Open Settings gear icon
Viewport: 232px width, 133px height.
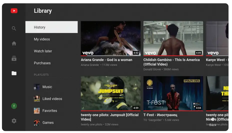point(14,121)
